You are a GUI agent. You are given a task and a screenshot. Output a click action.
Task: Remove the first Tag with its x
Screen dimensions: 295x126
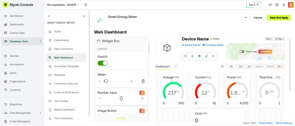(271, 39)
